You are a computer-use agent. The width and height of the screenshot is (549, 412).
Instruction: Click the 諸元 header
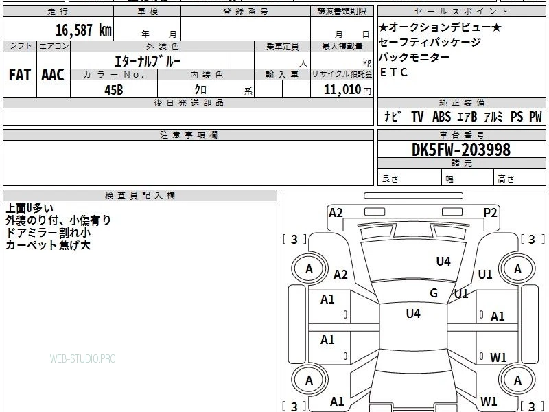click(461, 163)
